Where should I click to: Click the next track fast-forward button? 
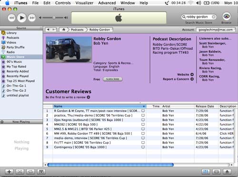(x=32, y=18)
